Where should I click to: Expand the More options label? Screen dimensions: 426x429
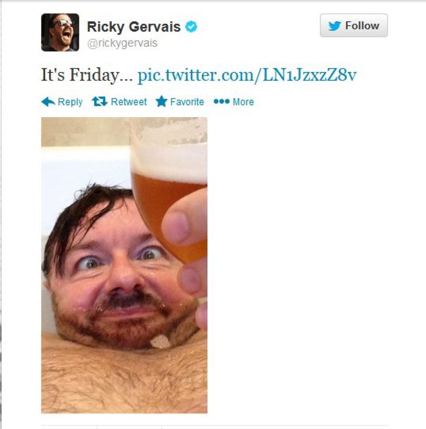pyautogui.click(x=243, y=102)
